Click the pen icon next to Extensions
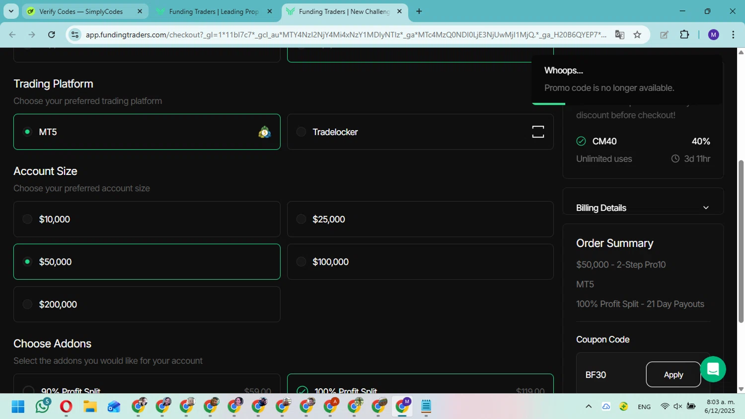Screen dimensions: 745x419 pyautogui.click(x=664, y=35)
